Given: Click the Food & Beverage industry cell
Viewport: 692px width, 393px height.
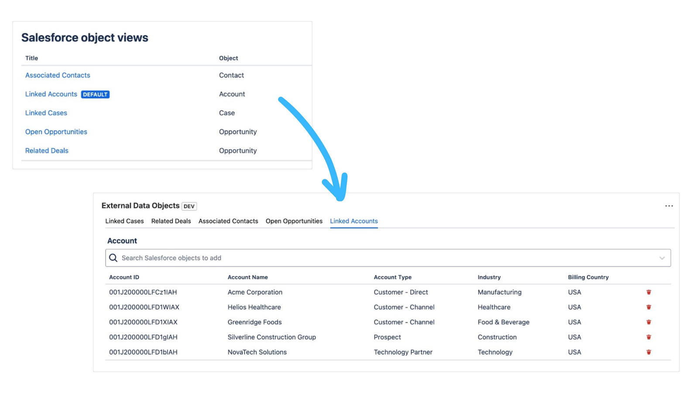Looking at the screenshot, I should point(504,322).
